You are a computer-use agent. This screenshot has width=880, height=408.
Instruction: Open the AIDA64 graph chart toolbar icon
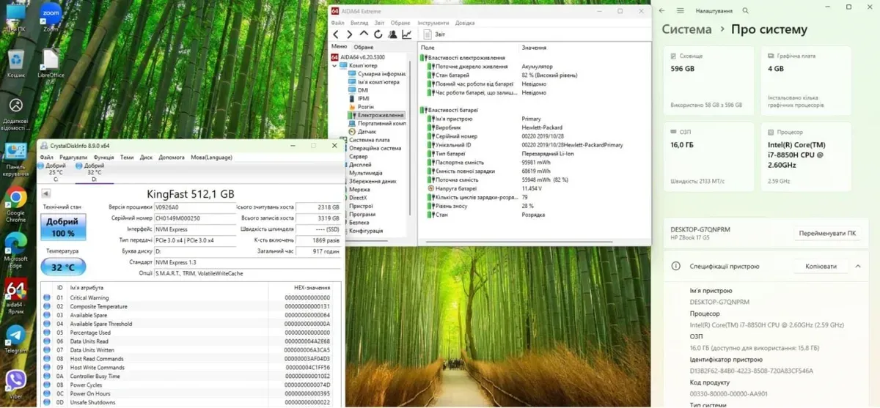point(407,34)
